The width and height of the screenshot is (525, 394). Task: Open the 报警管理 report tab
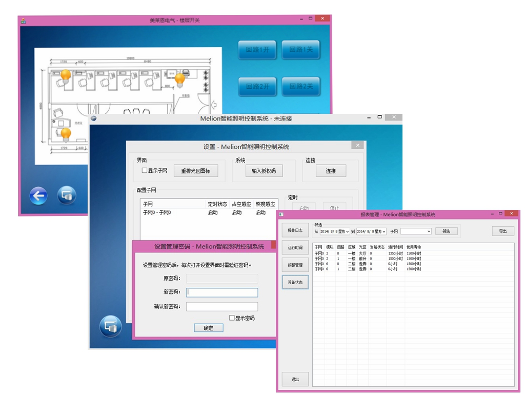[x=295, y=265]
